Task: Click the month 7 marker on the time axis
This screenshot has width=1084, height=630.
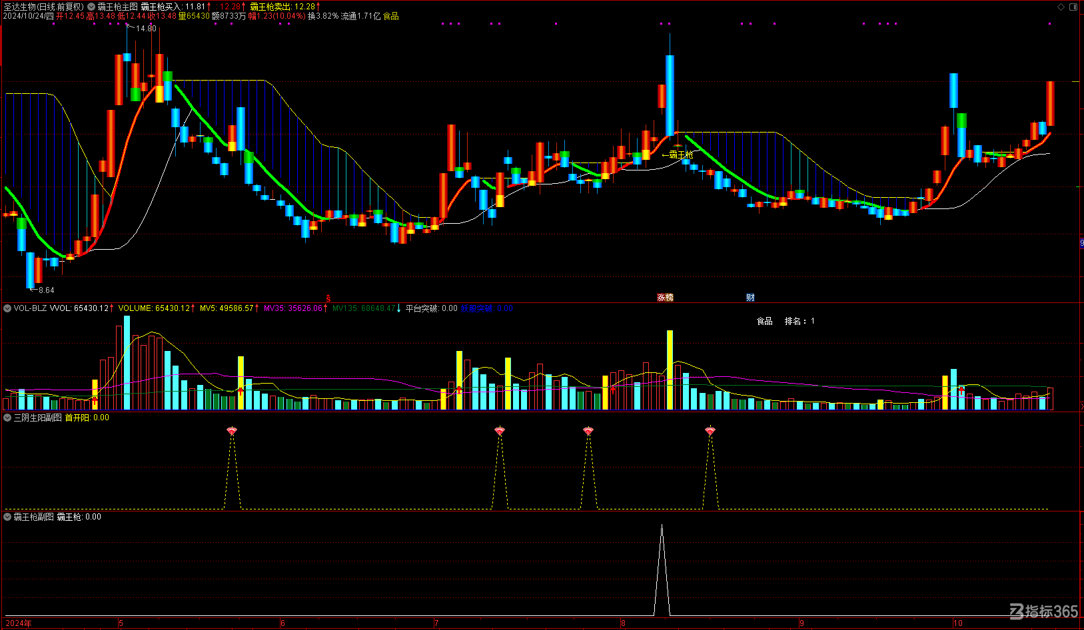Action: (436, 623)
